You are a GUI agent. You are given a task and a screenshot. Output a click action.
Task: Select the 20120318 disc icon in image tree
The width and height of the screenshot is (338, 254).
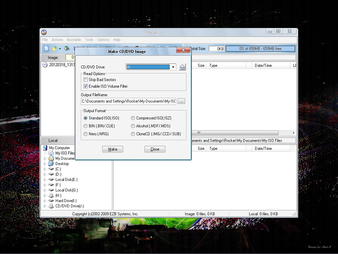pyautogui.click(x=45, y=65)
